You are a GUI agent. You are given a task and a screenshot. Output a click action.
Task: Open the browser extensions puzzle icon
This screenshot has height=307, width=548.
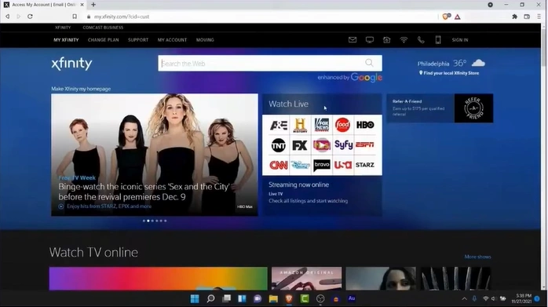pyautogui.click(x=514, y=16)
